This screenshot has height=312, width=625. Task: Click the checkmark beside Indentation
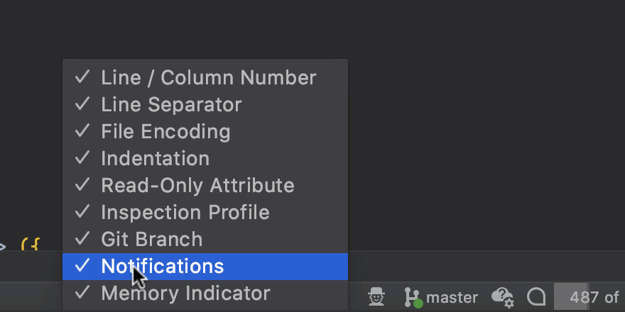(x=82, y=158)
